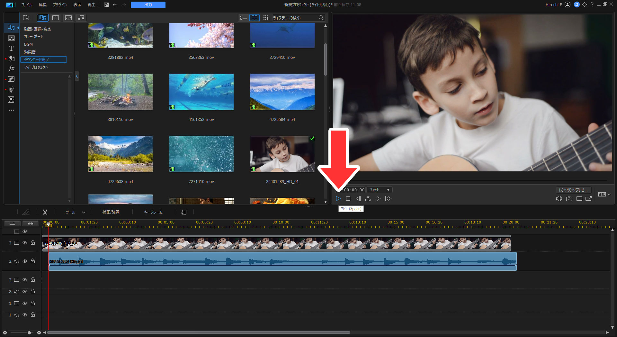Image resolution: width=617 pixels, height=337 pixels.
Task: Lock video track 3
Action: click(x=33, y=243)
